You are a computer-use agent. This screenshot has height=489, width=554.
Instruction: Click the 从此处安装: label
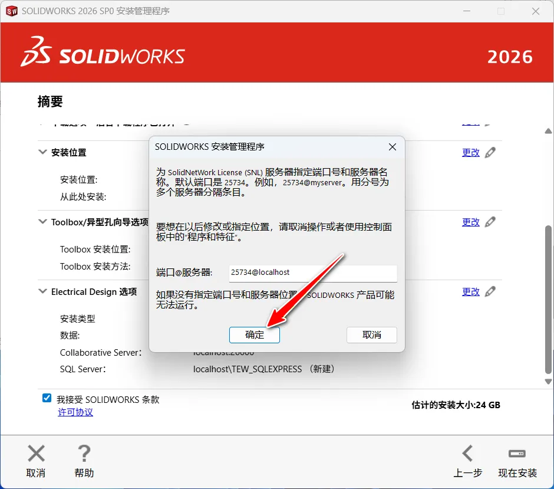83,196
